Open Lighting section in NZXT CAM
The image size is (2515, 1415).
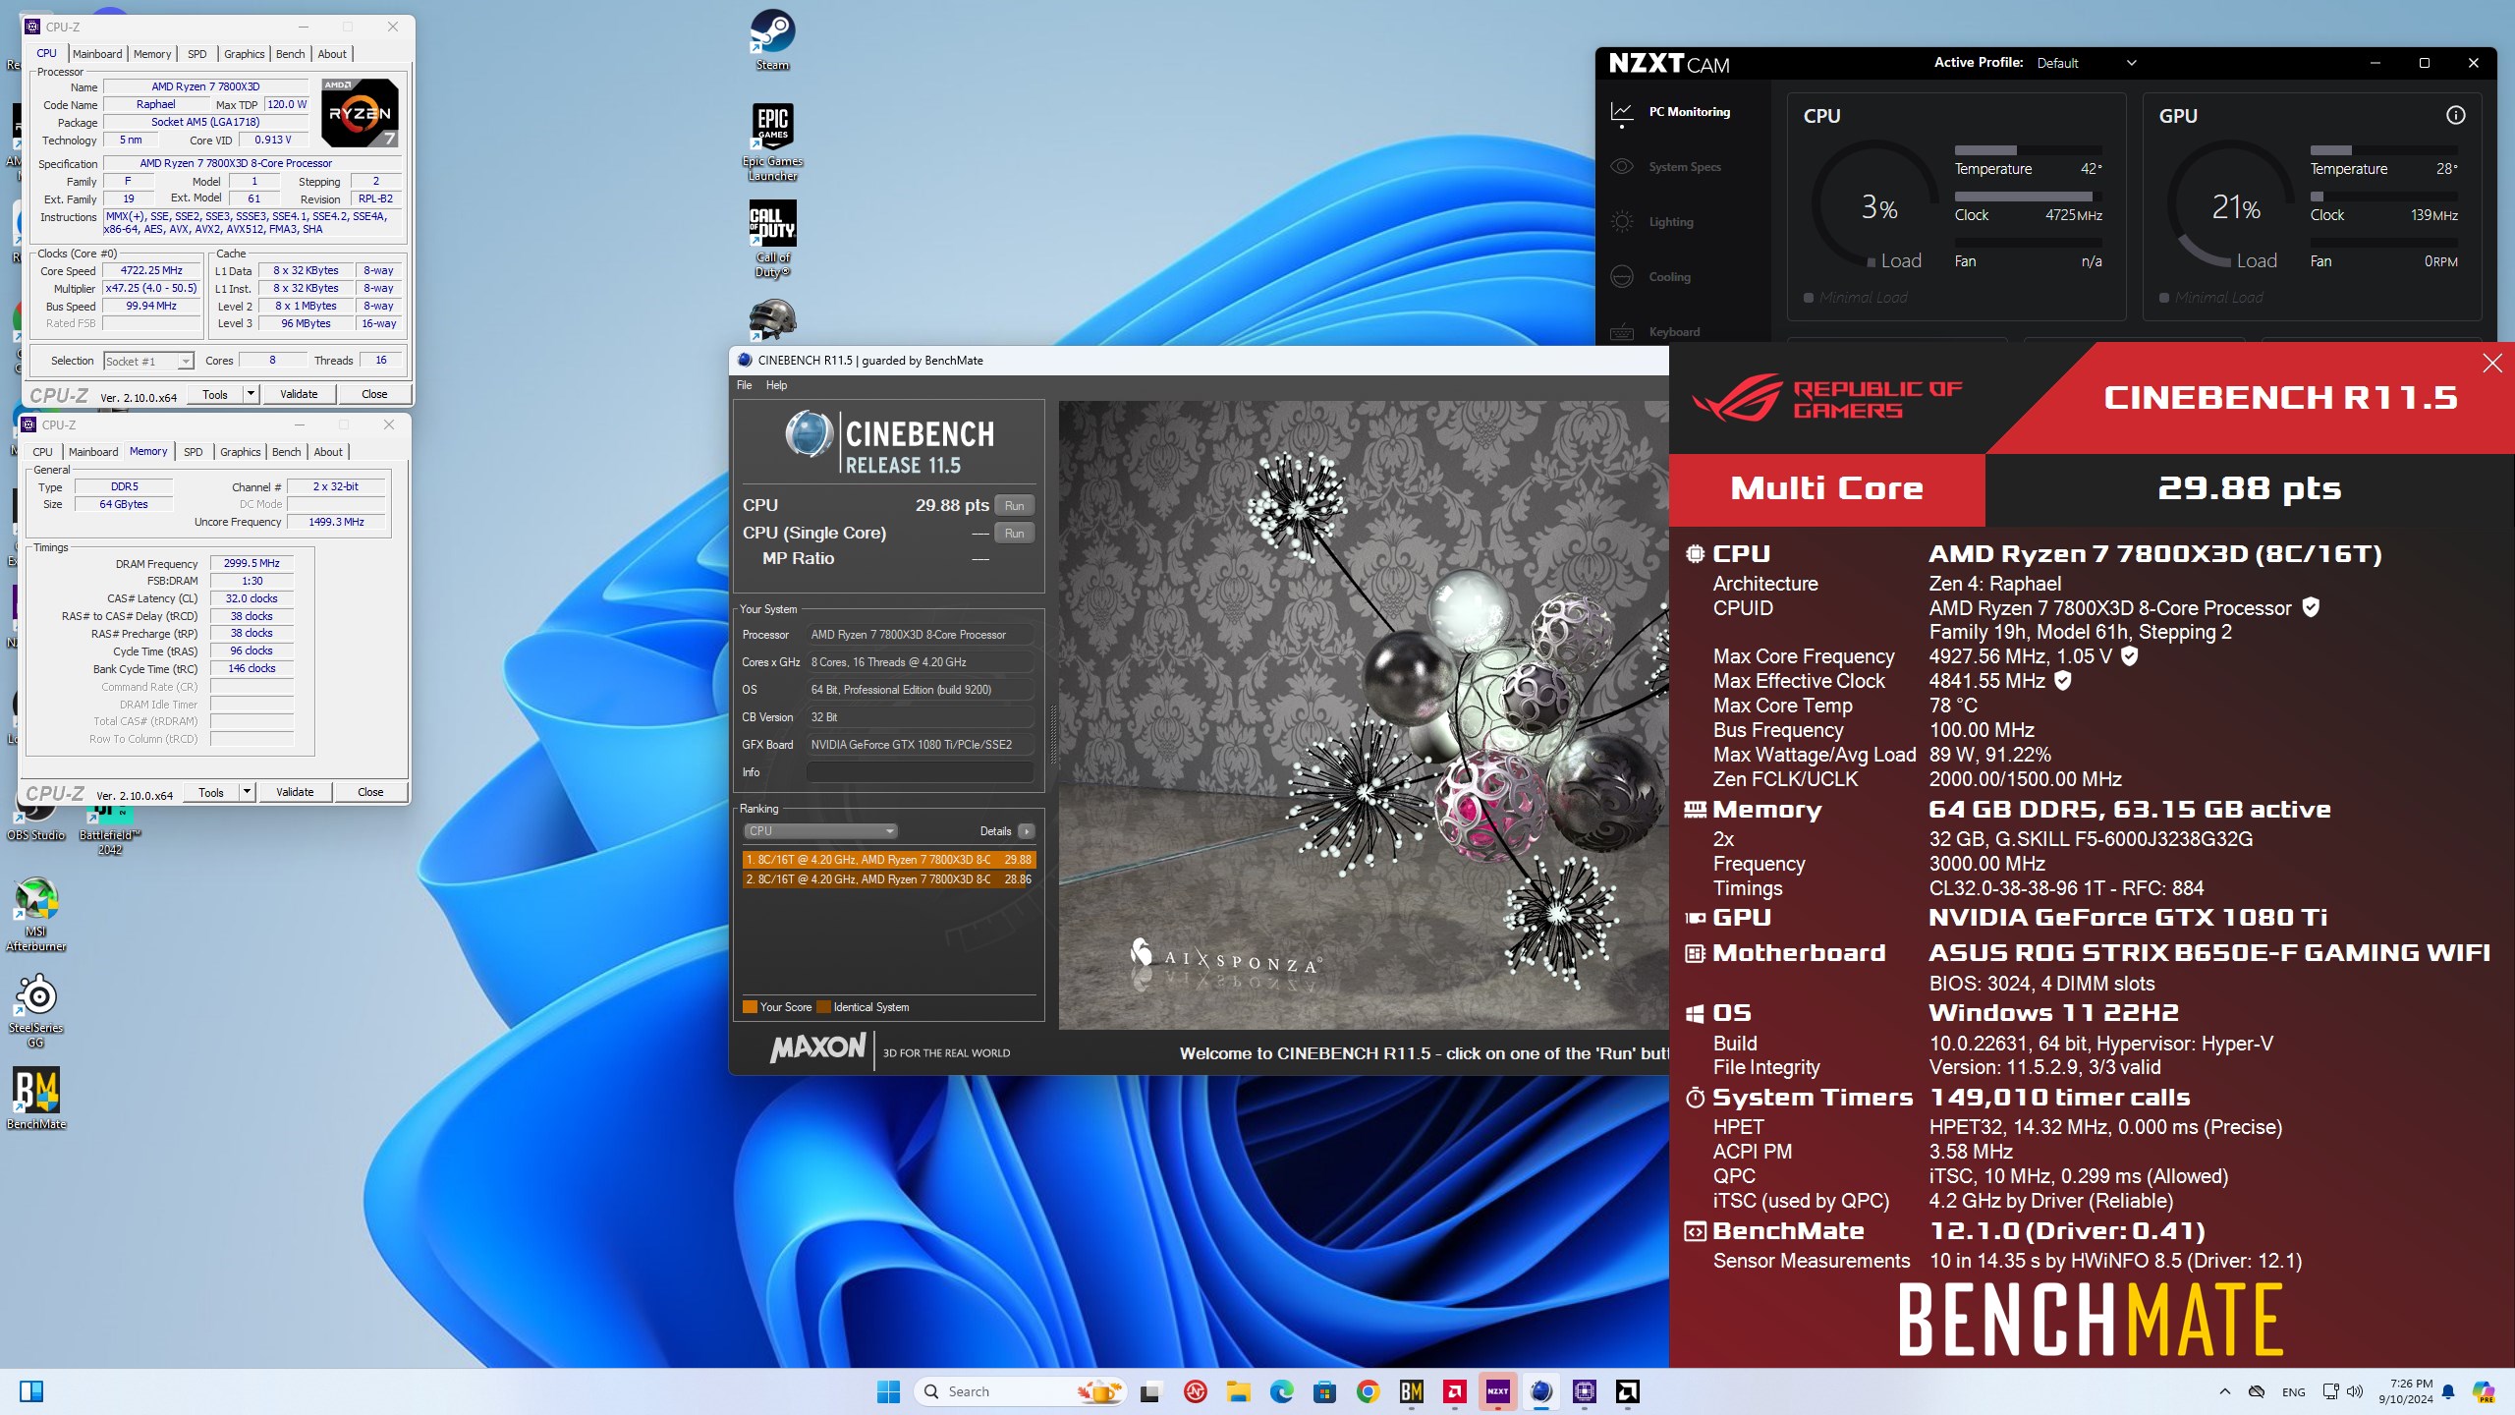[x=1670, y=222]
